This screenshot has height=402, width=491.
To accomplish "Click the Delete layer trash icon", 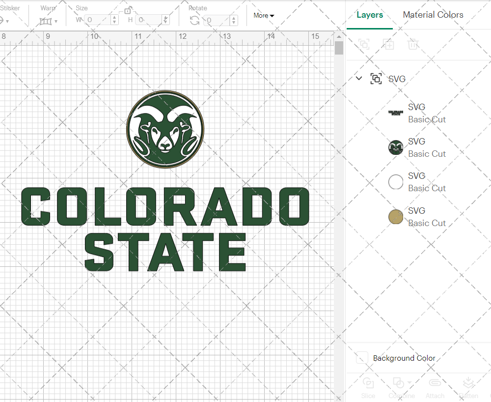I will pyautogui.click(x=413, y=44).
